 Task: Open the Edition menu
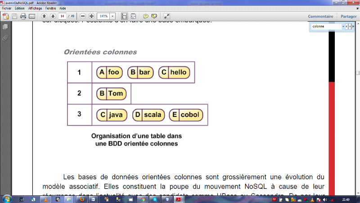(19, 8)
